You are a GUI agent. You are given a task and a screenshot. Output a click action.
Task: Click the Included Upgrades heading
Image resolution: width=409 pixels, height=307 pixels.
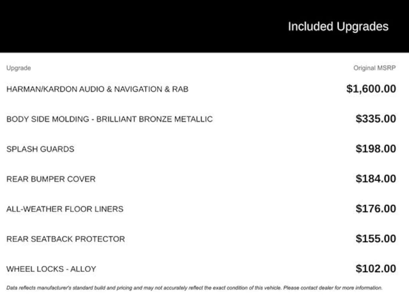point(338,27)
